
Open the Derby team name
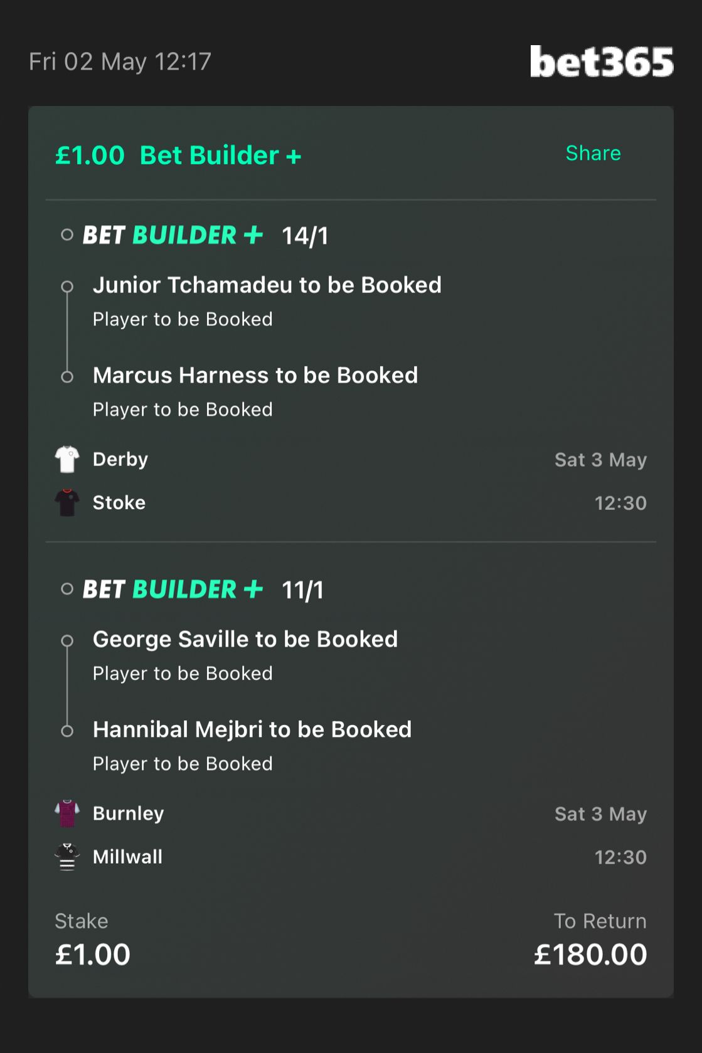click(120, 459)
